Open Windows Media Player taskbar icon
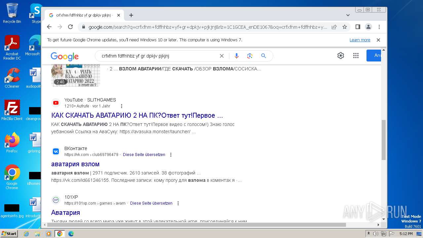The image size is (423, 238). 49,234
